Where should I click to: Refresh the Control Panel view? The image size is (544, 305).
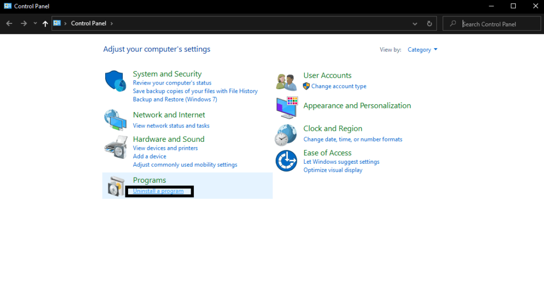tap(429, 23)
